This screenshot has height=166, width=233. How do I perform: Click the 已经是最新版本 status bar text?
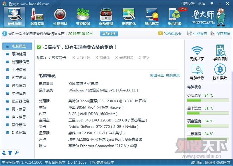pos(102,163)
